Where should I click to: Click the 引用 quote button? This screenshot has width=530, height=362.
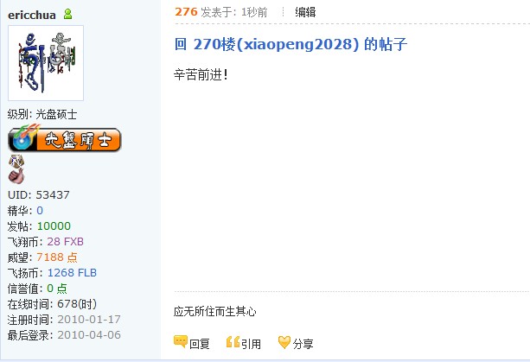[x=251, y=344]
